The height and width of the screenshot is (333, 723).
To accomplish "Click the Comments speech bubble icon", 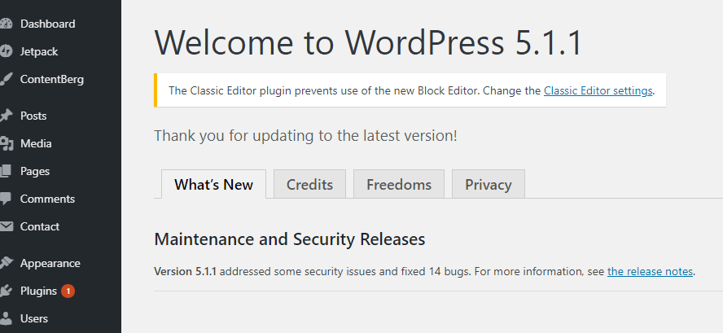I will [x=5, y=199].
